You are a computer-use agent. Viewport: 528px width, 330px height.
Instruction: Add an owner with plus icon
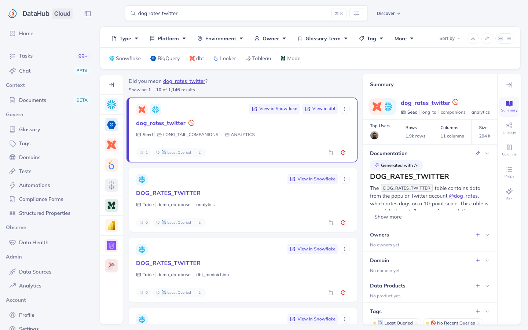(478, 235)
